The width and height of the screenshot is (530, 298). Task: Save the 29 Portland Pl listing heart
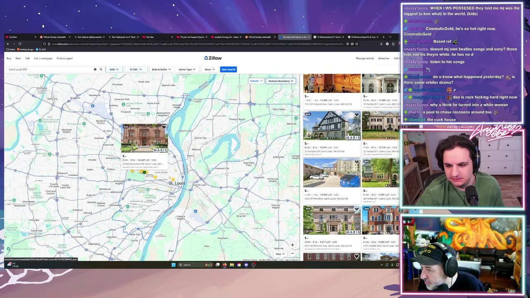coord(357,115)
